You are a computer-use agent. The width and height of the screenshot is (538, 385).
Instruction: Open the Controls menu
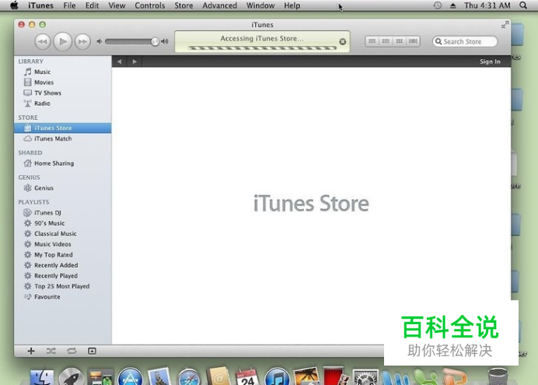coord(149,5)
